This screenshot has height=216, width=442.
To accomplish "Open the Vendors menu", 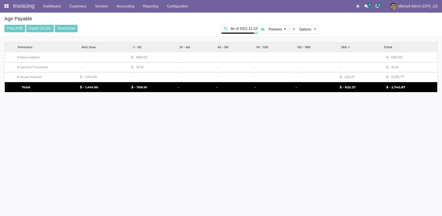I will [x=101, y=6].
